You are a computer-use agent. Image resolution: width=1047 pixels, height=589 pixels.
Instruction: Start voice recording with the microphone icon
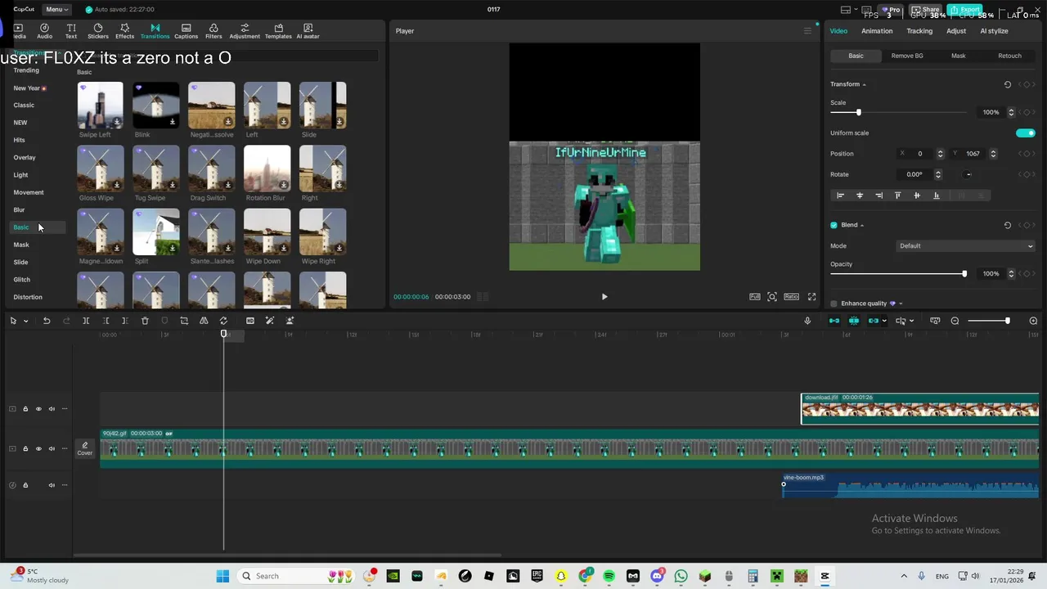[x=807, y=321]
